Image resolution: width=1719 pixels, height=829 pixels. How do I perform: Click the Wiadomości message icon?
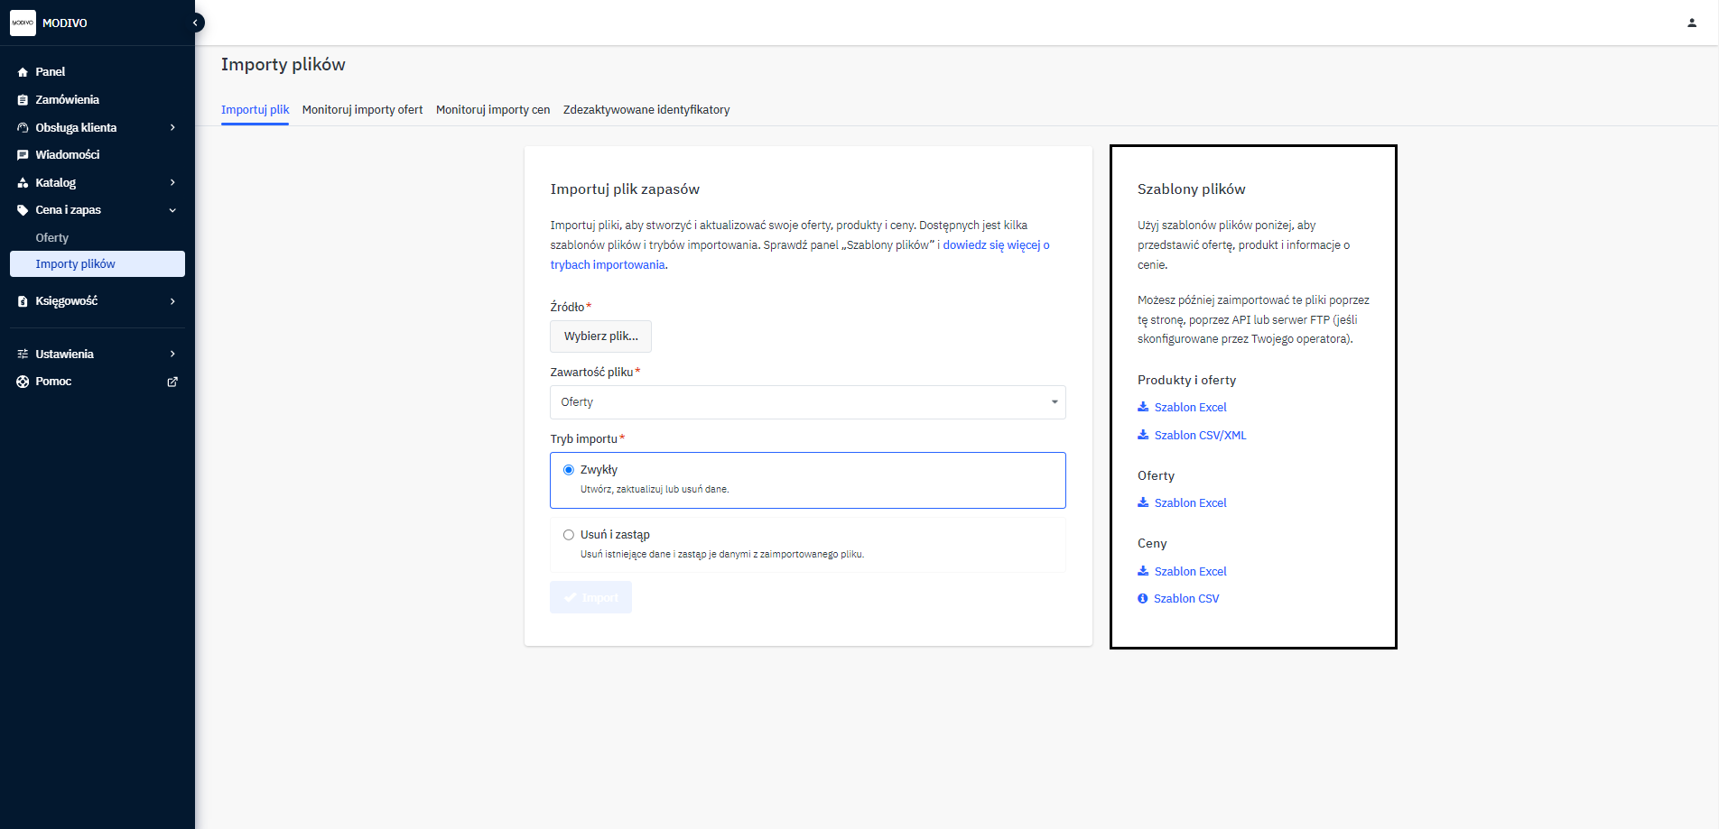23,155
